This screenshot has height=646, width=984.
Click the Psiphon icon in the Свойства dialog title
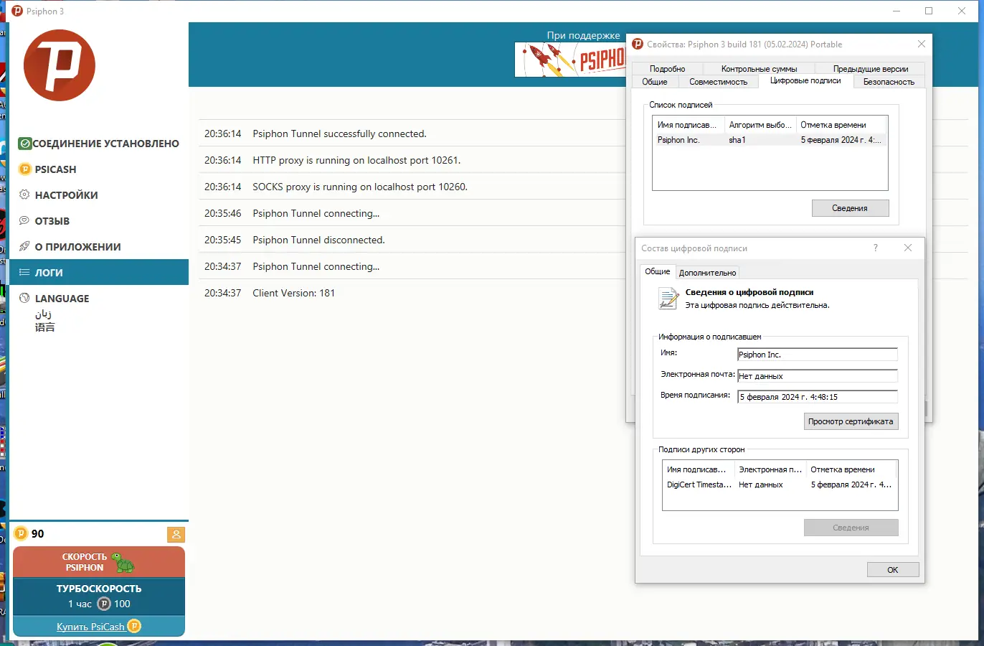coord(638,44)
